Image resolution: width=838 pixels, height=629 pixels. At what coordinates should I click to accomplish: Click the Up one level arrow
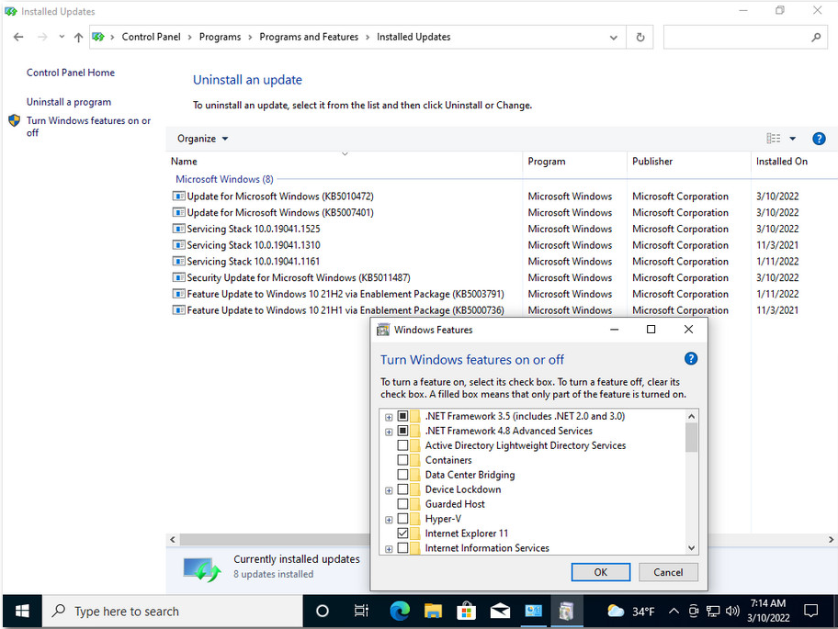(x=79, y=37)
